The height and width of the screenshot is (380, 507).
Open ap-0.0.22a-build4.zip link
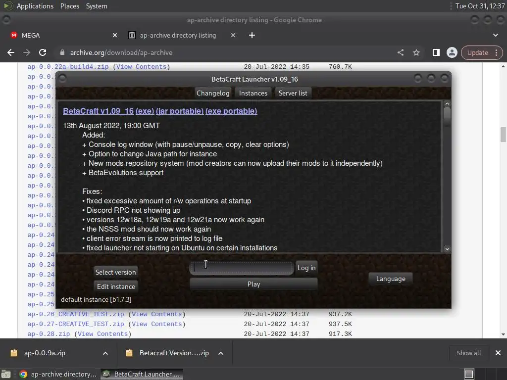(68, 67)
